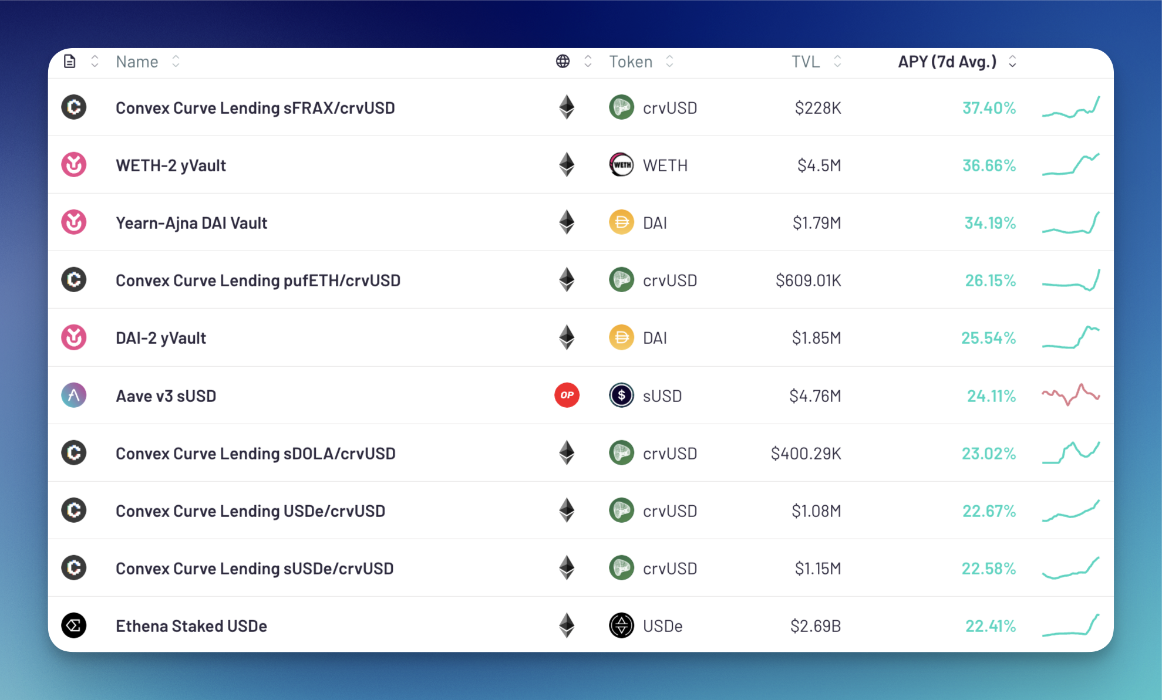Open Convex Curve Lending sFRAX/crvUSD

(255, 108)
